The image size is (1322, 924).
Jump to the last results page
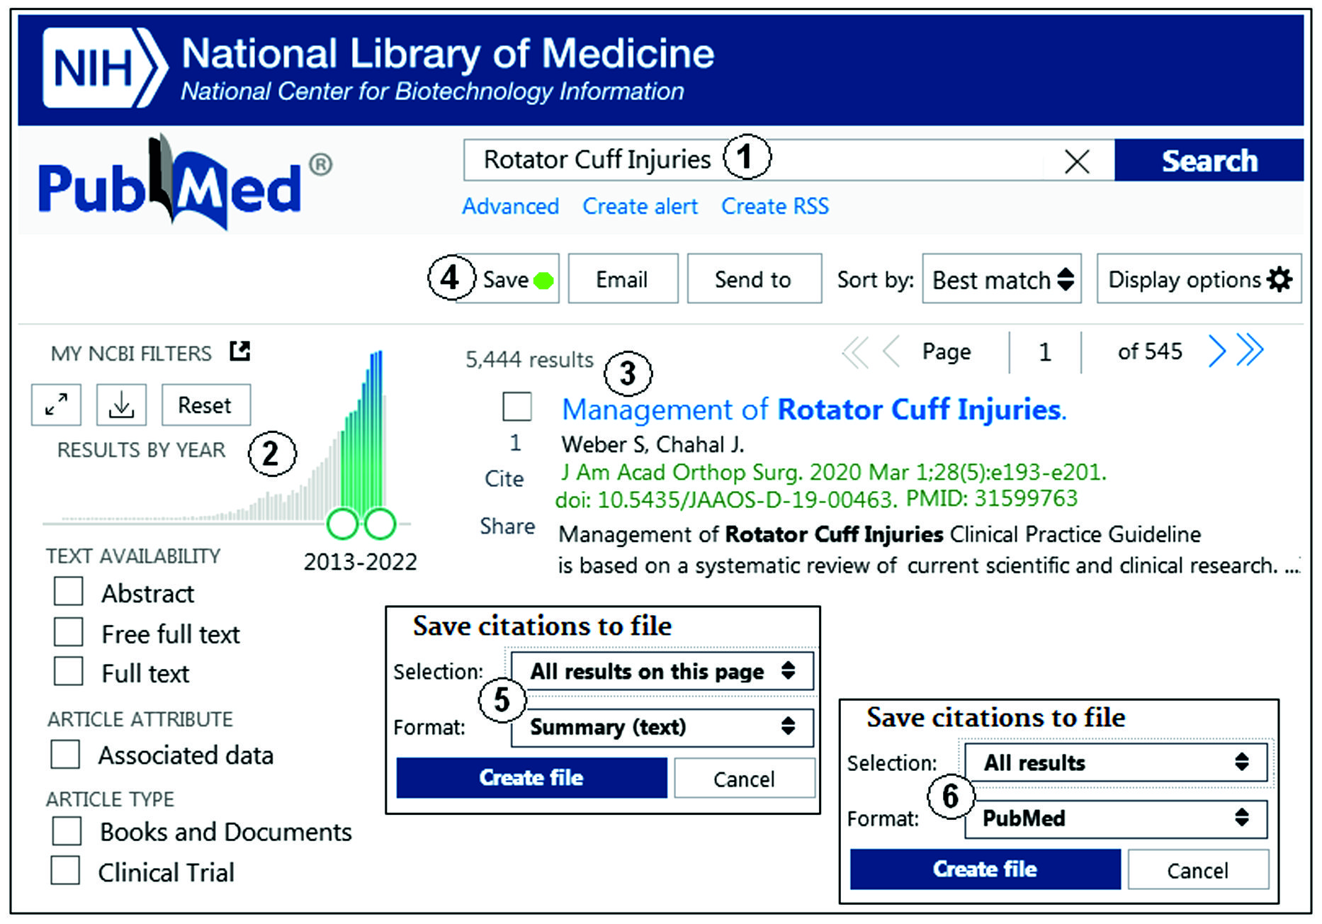1250,351
